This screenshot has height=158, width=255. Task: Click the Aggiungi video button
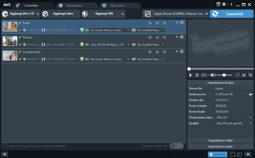point(61,14)
